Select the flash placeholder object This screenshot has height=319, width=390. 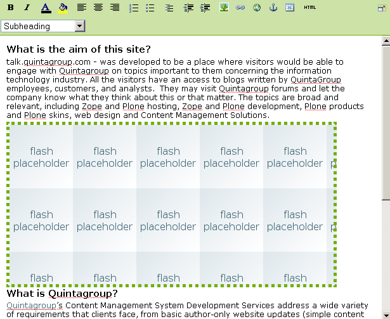[x=172, y=205]
